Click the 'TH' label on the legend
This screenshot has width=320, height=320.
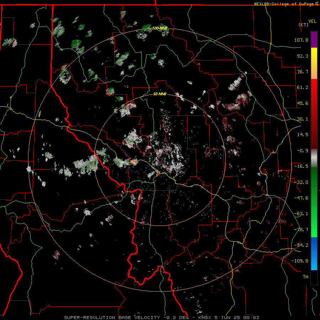tap(305, 277)
